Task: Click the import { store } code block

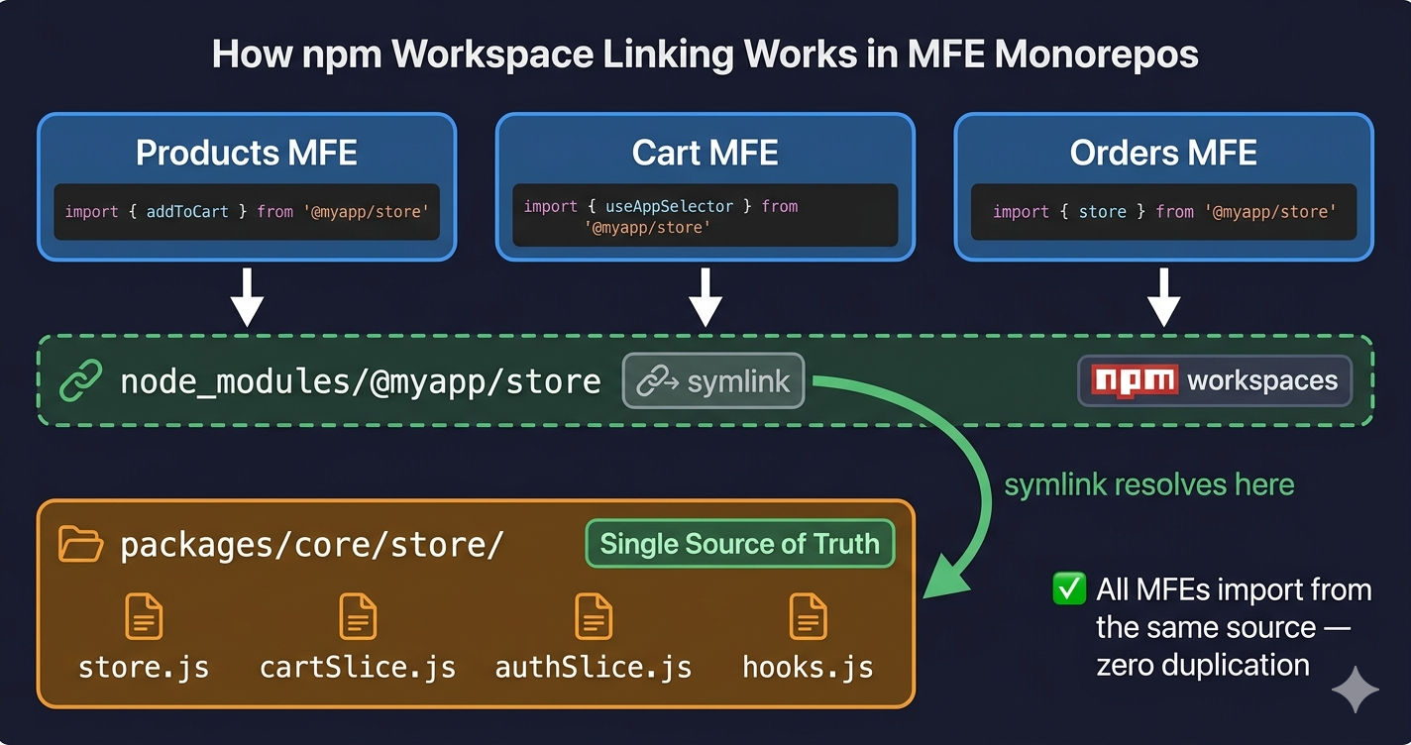Action: click(x=1163, y=211)
